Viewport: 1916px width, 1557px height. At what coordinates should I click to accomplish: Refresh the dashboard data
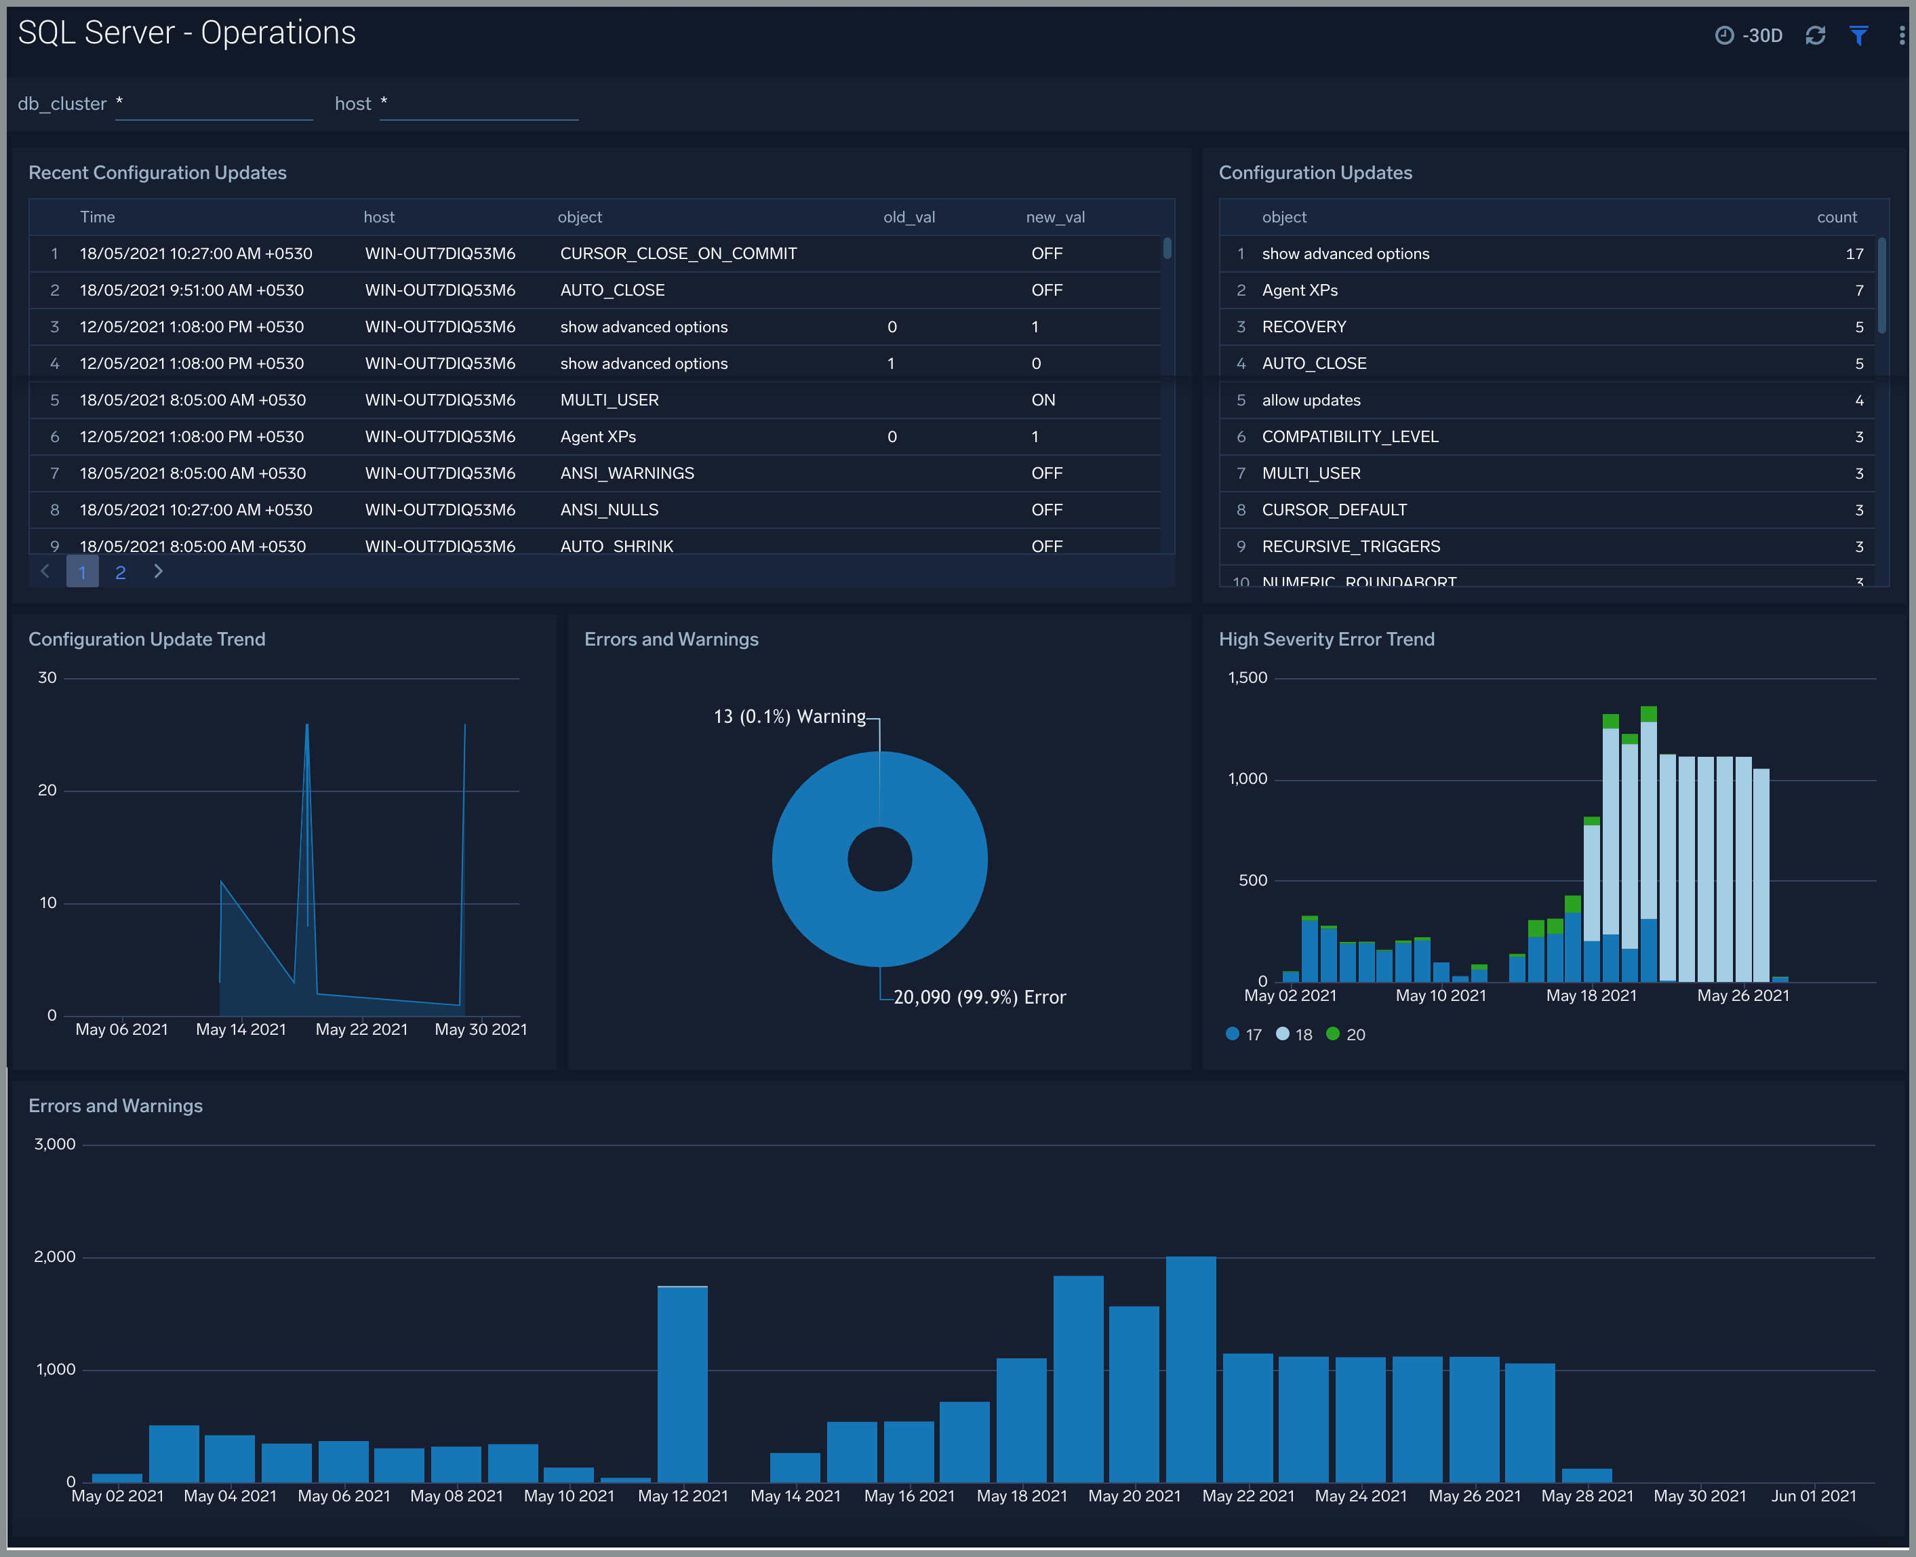(1816, 35)
